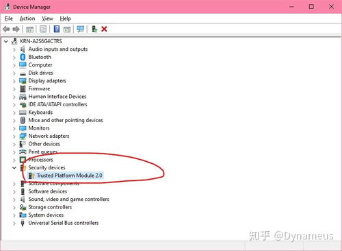The width and height of the screenshot is (342, 251).
Task: Open the Action menu
Action: [27, 19]
